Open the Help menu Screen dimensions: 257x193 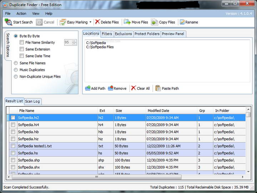click(x=49, y=14)
